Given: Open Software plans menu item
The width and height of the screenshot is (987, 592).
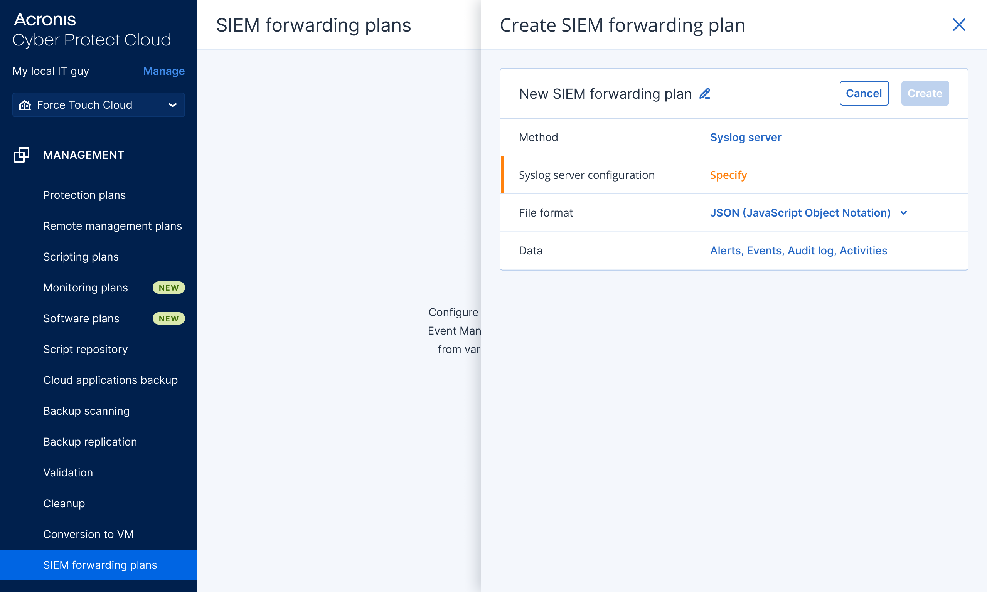Looking at the screenshot, I should coord(81,318).
